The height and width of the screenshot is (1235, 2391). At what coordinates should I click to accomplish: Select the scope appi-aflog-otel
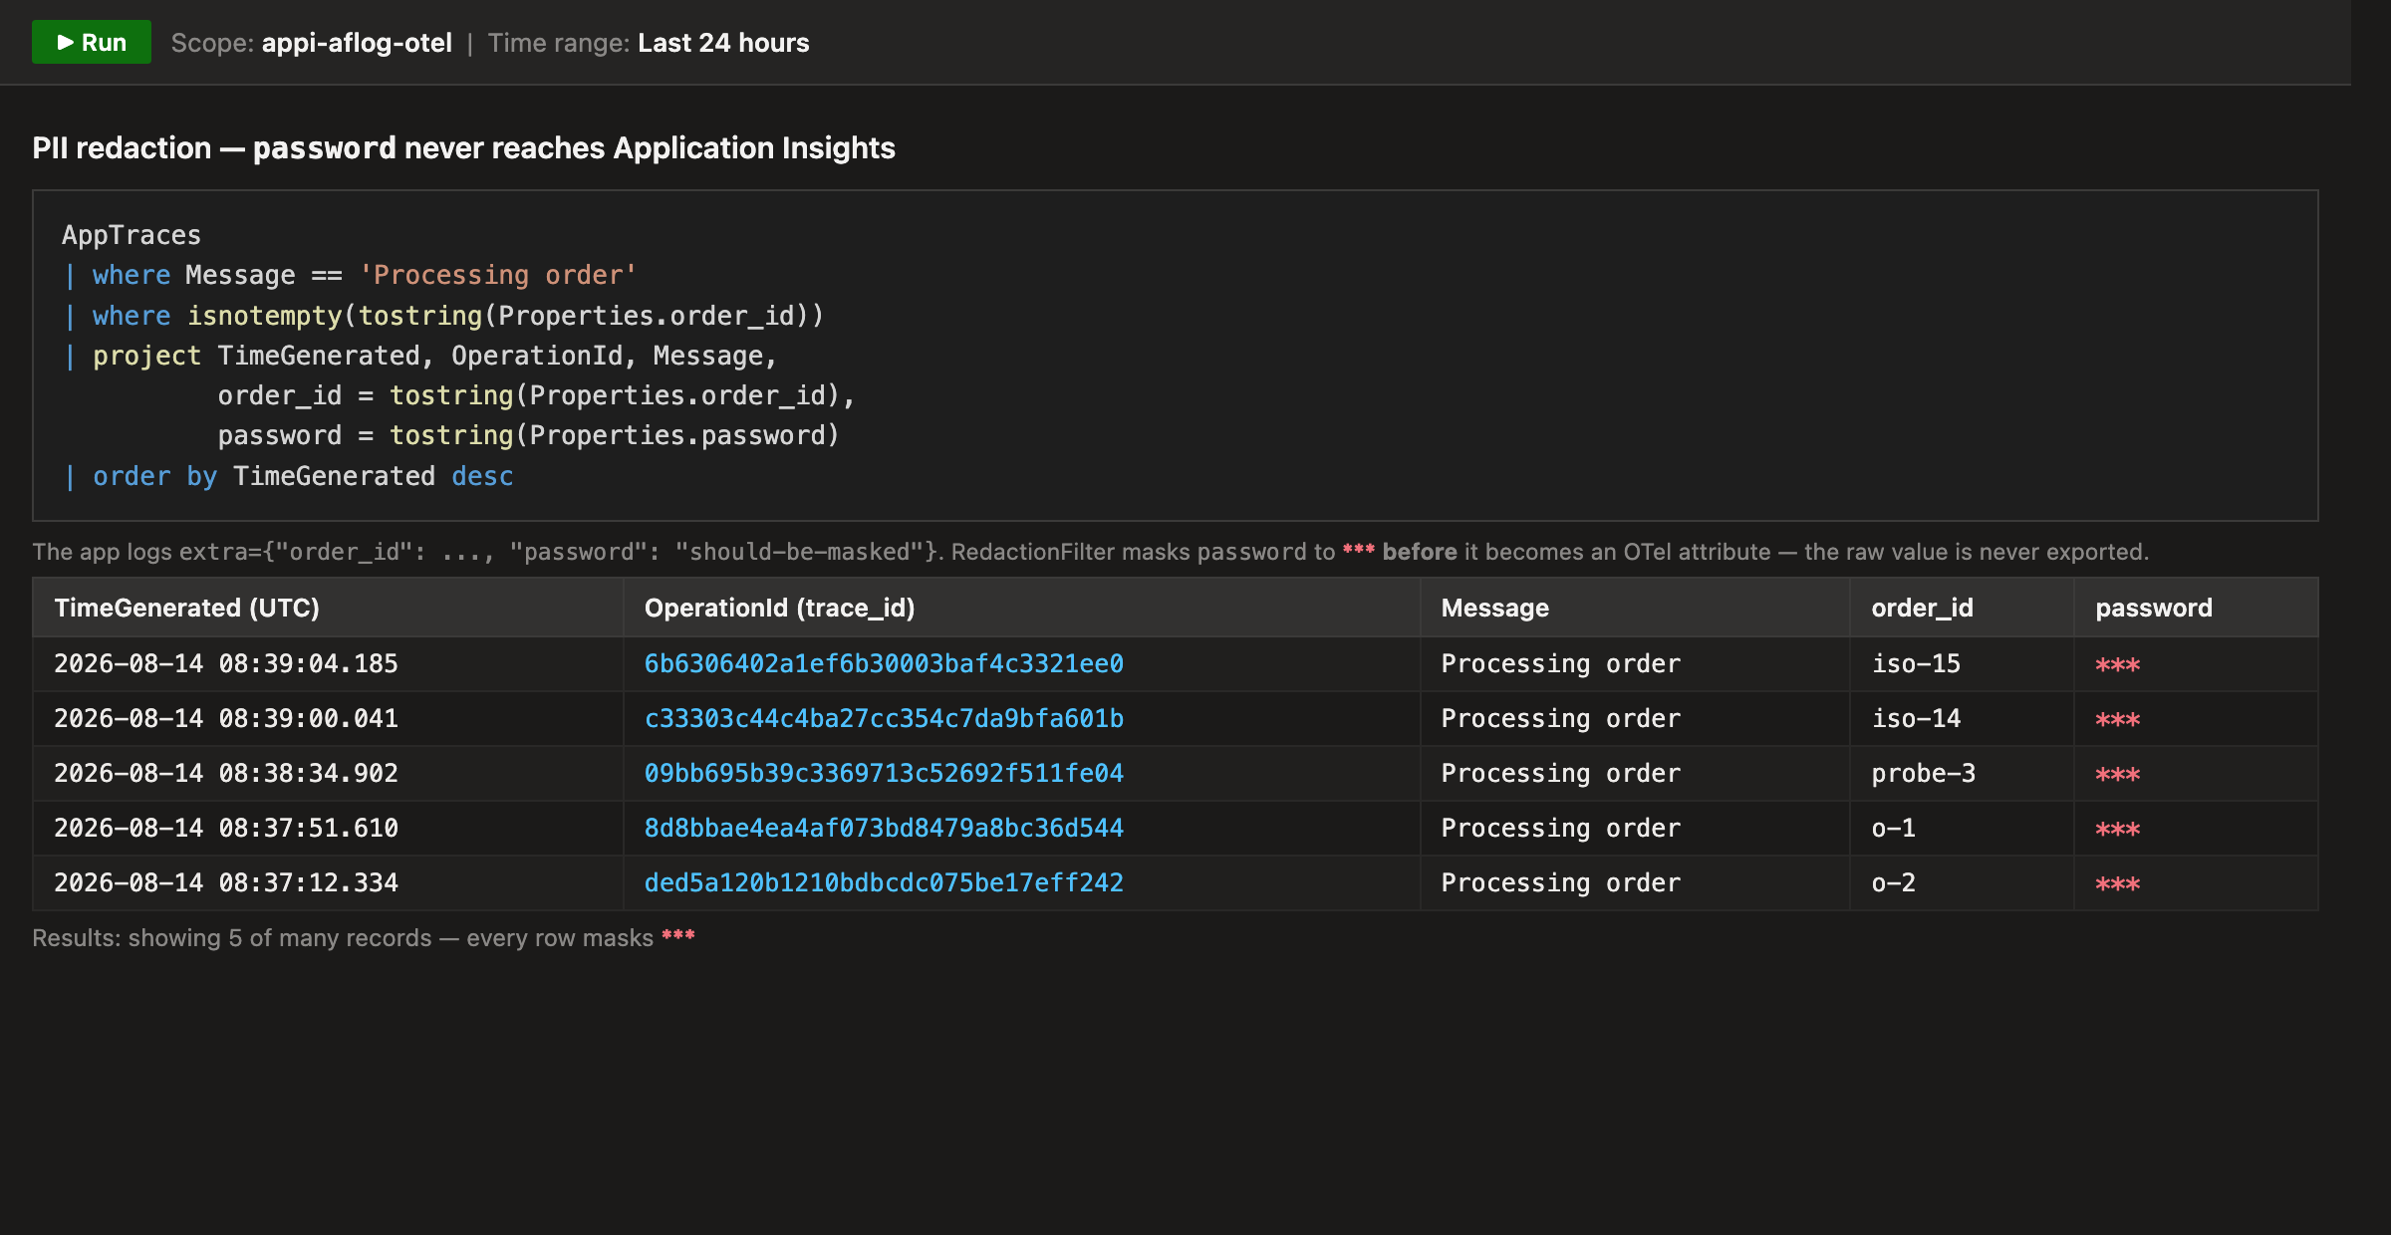pyautogui.click(x=357, y=43)
